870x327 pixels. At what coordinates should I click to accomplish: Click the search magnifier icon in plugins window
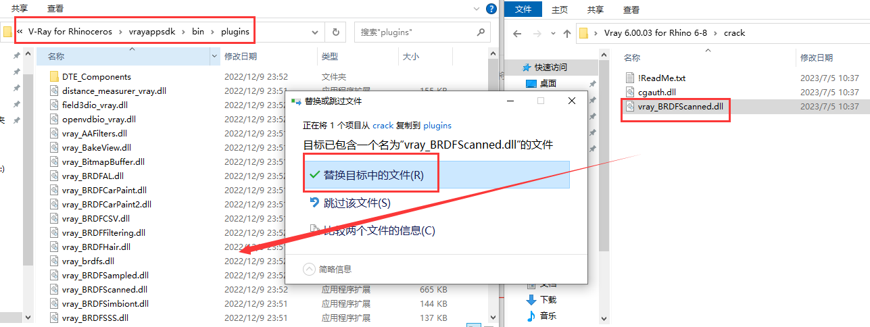(481, 32)
